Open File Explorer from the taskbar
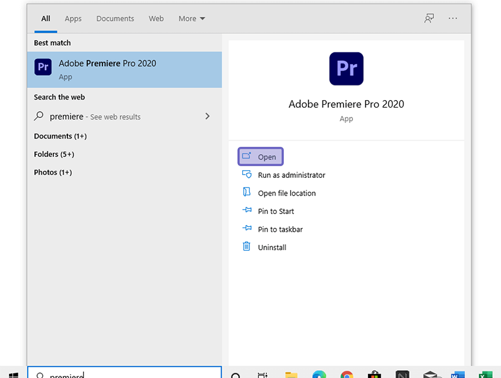The height and width of the screenshot is (378, 501). (291, 375)
